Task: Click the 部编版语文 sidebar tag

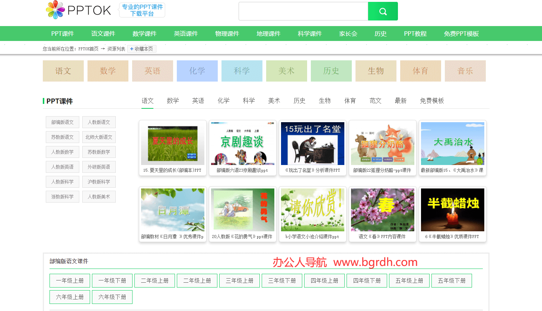Action: coord(63,122)
